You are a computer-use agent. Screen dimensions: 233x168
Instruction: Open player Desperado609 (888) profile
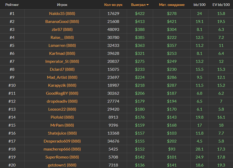pos(62,141)
